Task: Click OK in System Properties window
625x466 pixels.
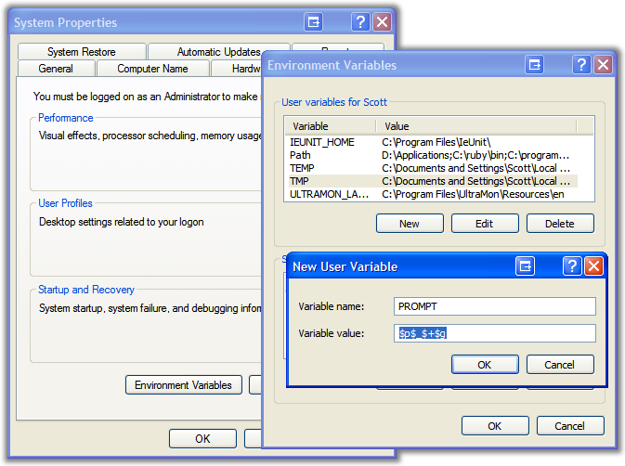Action: (x=202, y=438)
